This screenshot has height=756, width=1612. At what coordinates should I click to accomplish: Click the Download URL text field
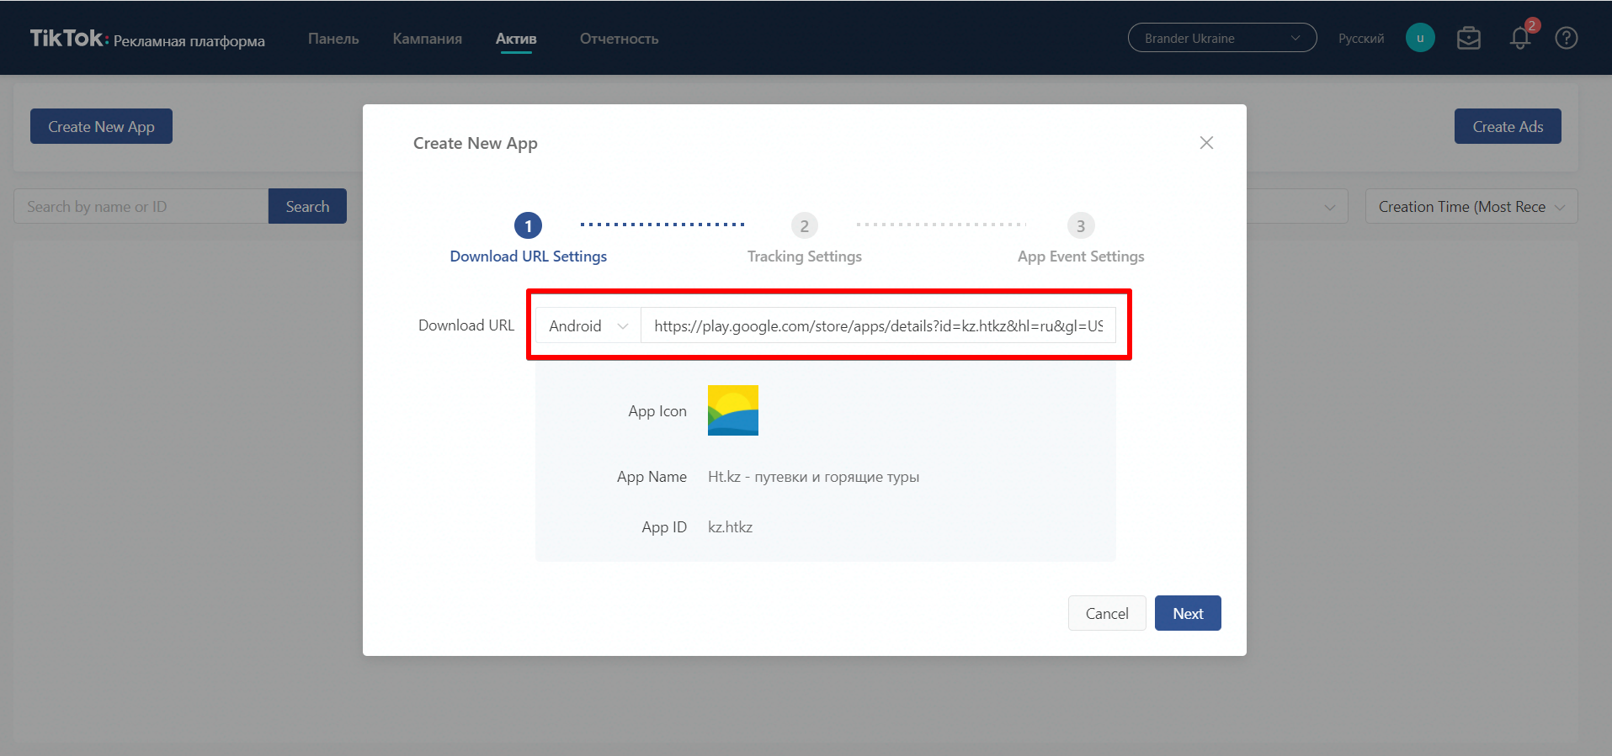(877, 325)
